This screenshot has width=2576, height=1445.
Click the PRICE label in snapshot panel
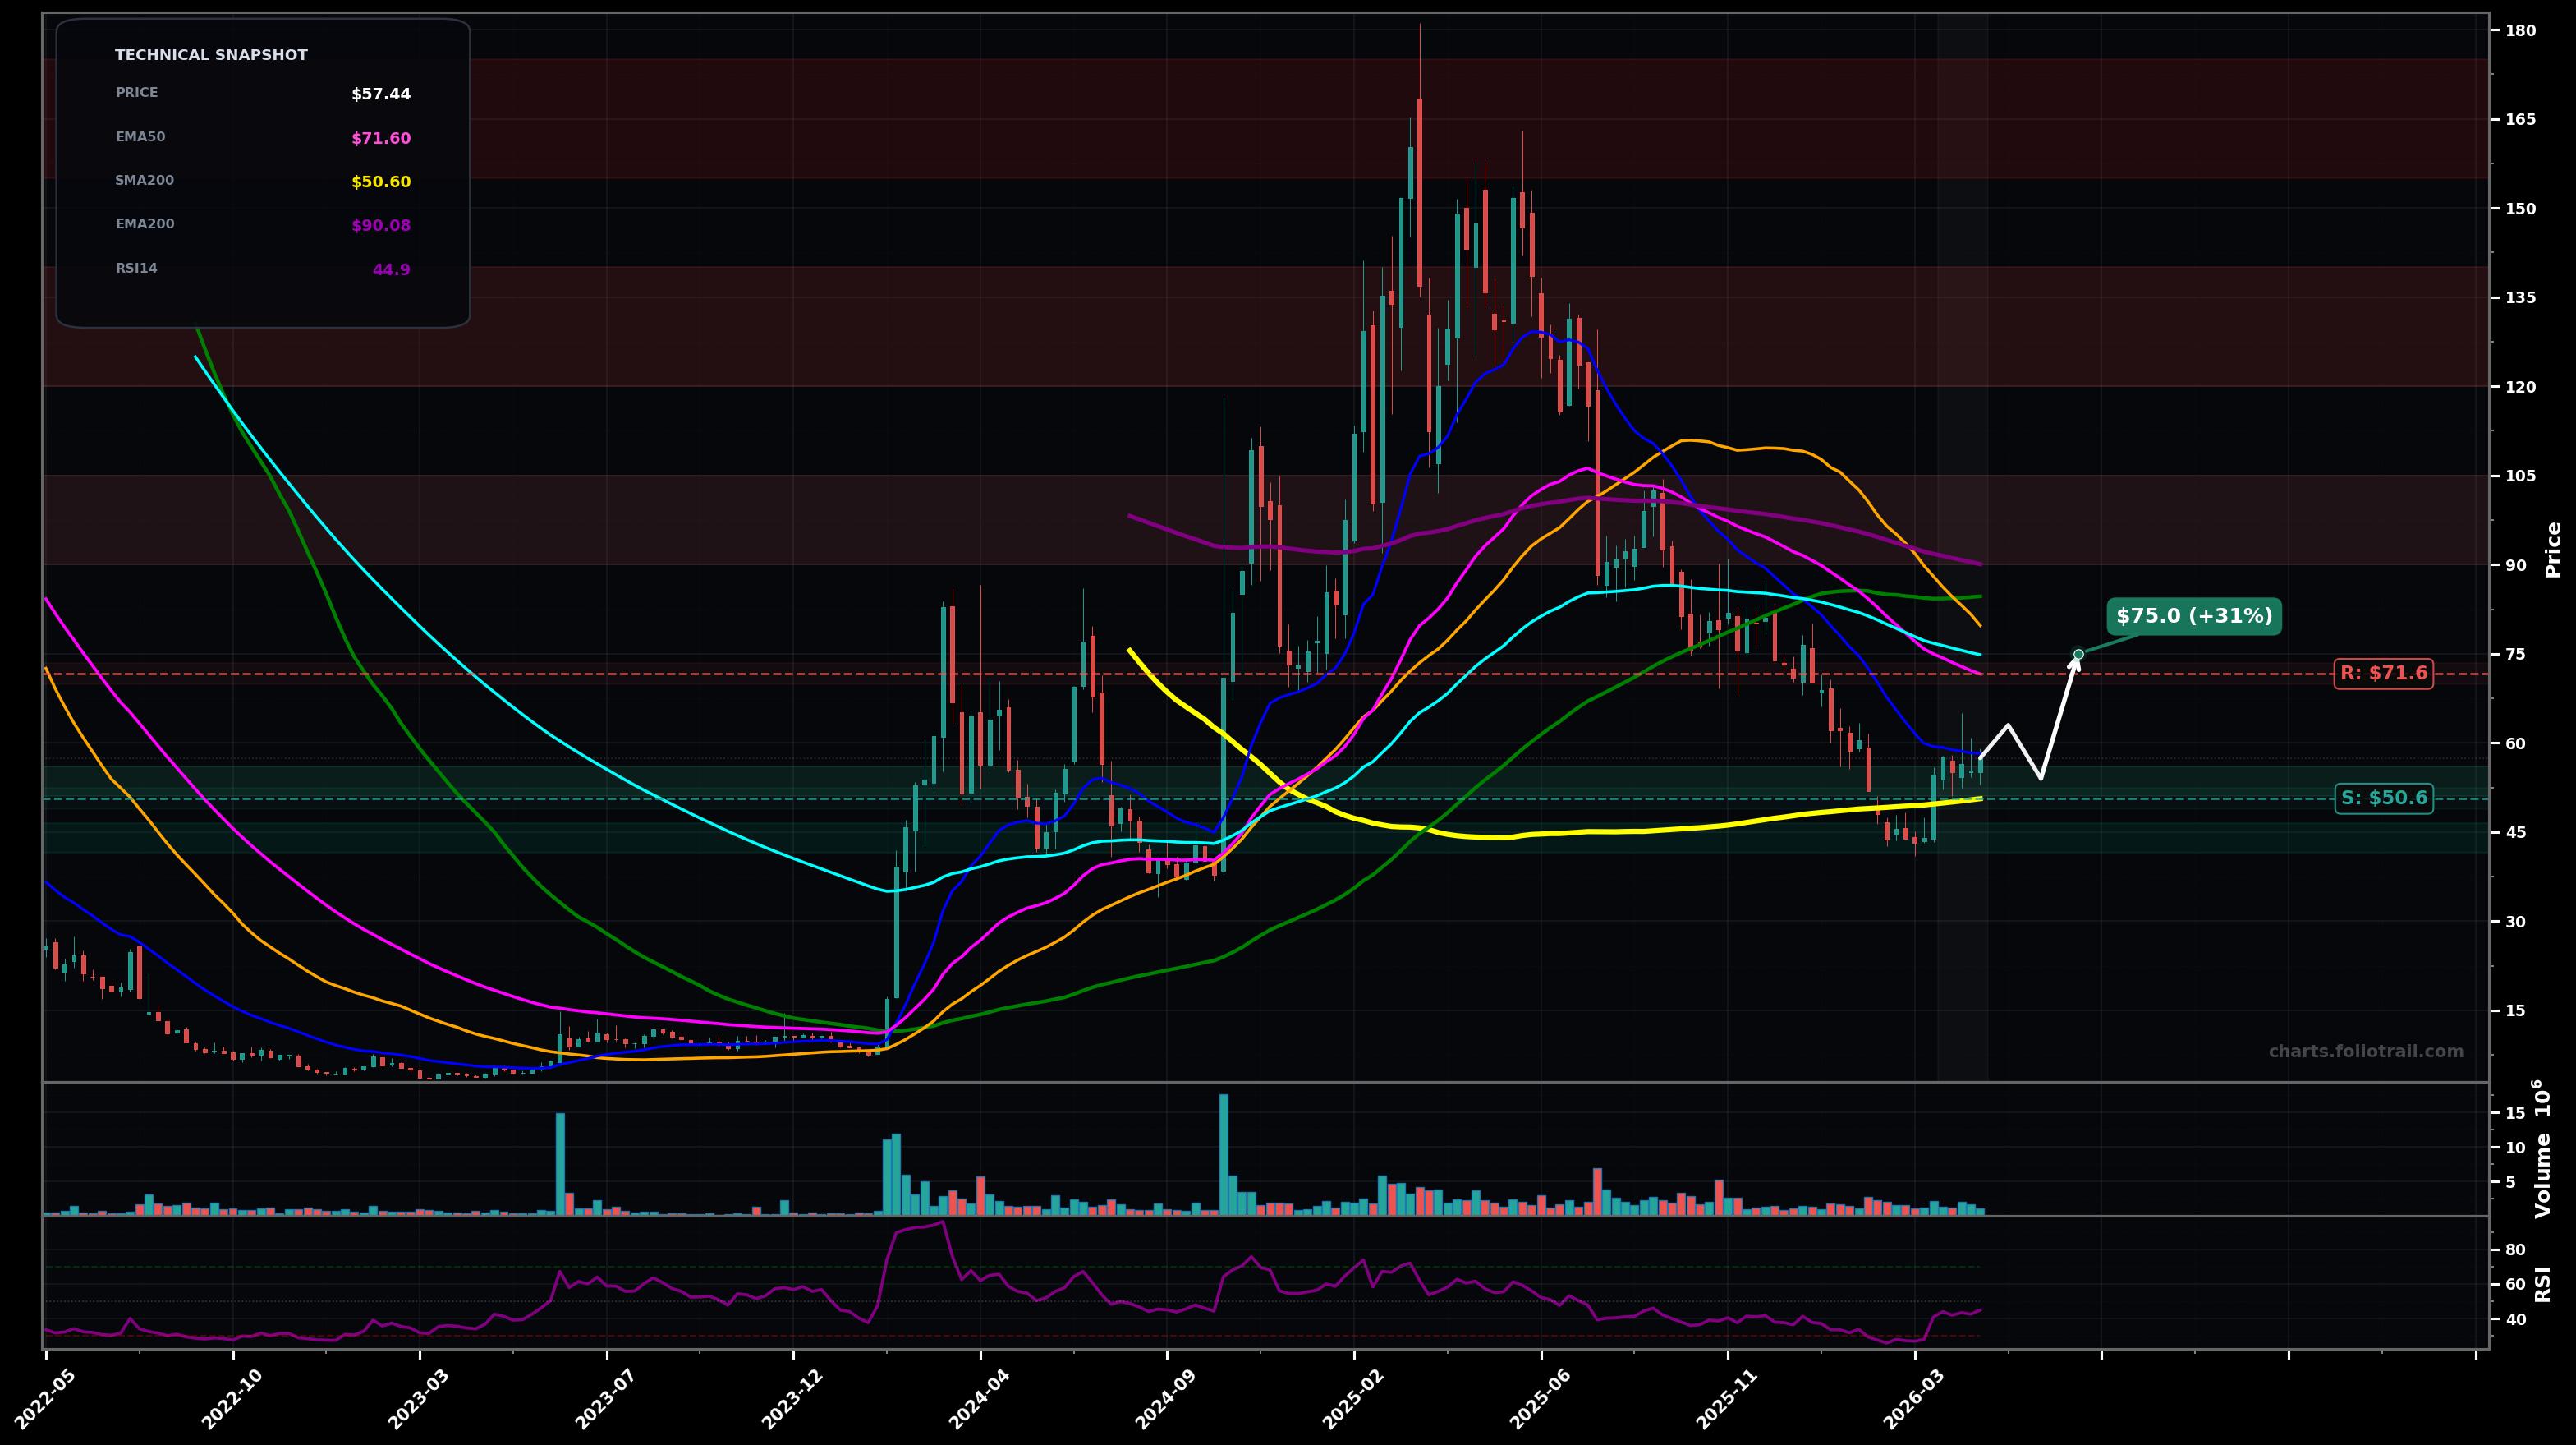[136, 93]
